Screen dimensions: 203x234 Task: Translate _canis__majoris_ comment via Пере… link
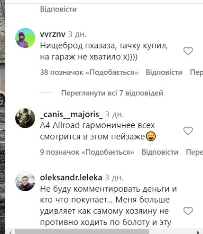coord(194,152)
